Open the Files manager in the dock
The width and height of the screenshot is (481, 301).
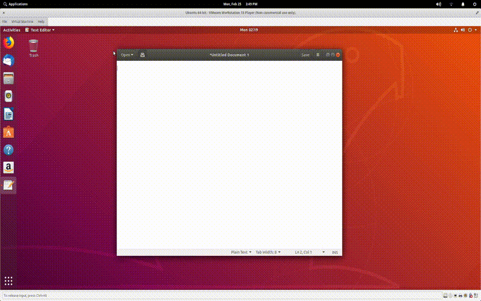click(x=8, y=78)
